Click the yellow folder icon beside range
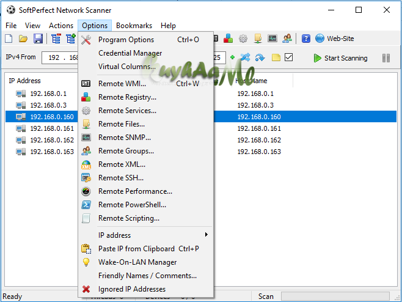This screenshot has width=402, height=302. (x=276, y=57)
